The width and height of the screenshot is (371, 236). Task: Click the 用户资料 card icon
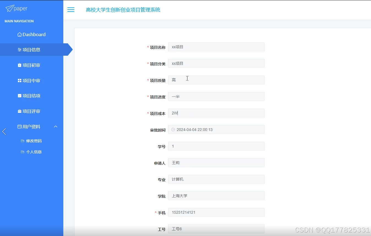(x=20, y=127)
